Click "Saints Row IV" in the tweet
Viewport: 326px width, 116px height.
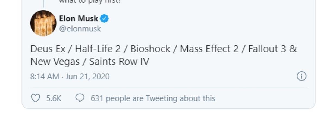pyautogui.click(x=119, y=62)
